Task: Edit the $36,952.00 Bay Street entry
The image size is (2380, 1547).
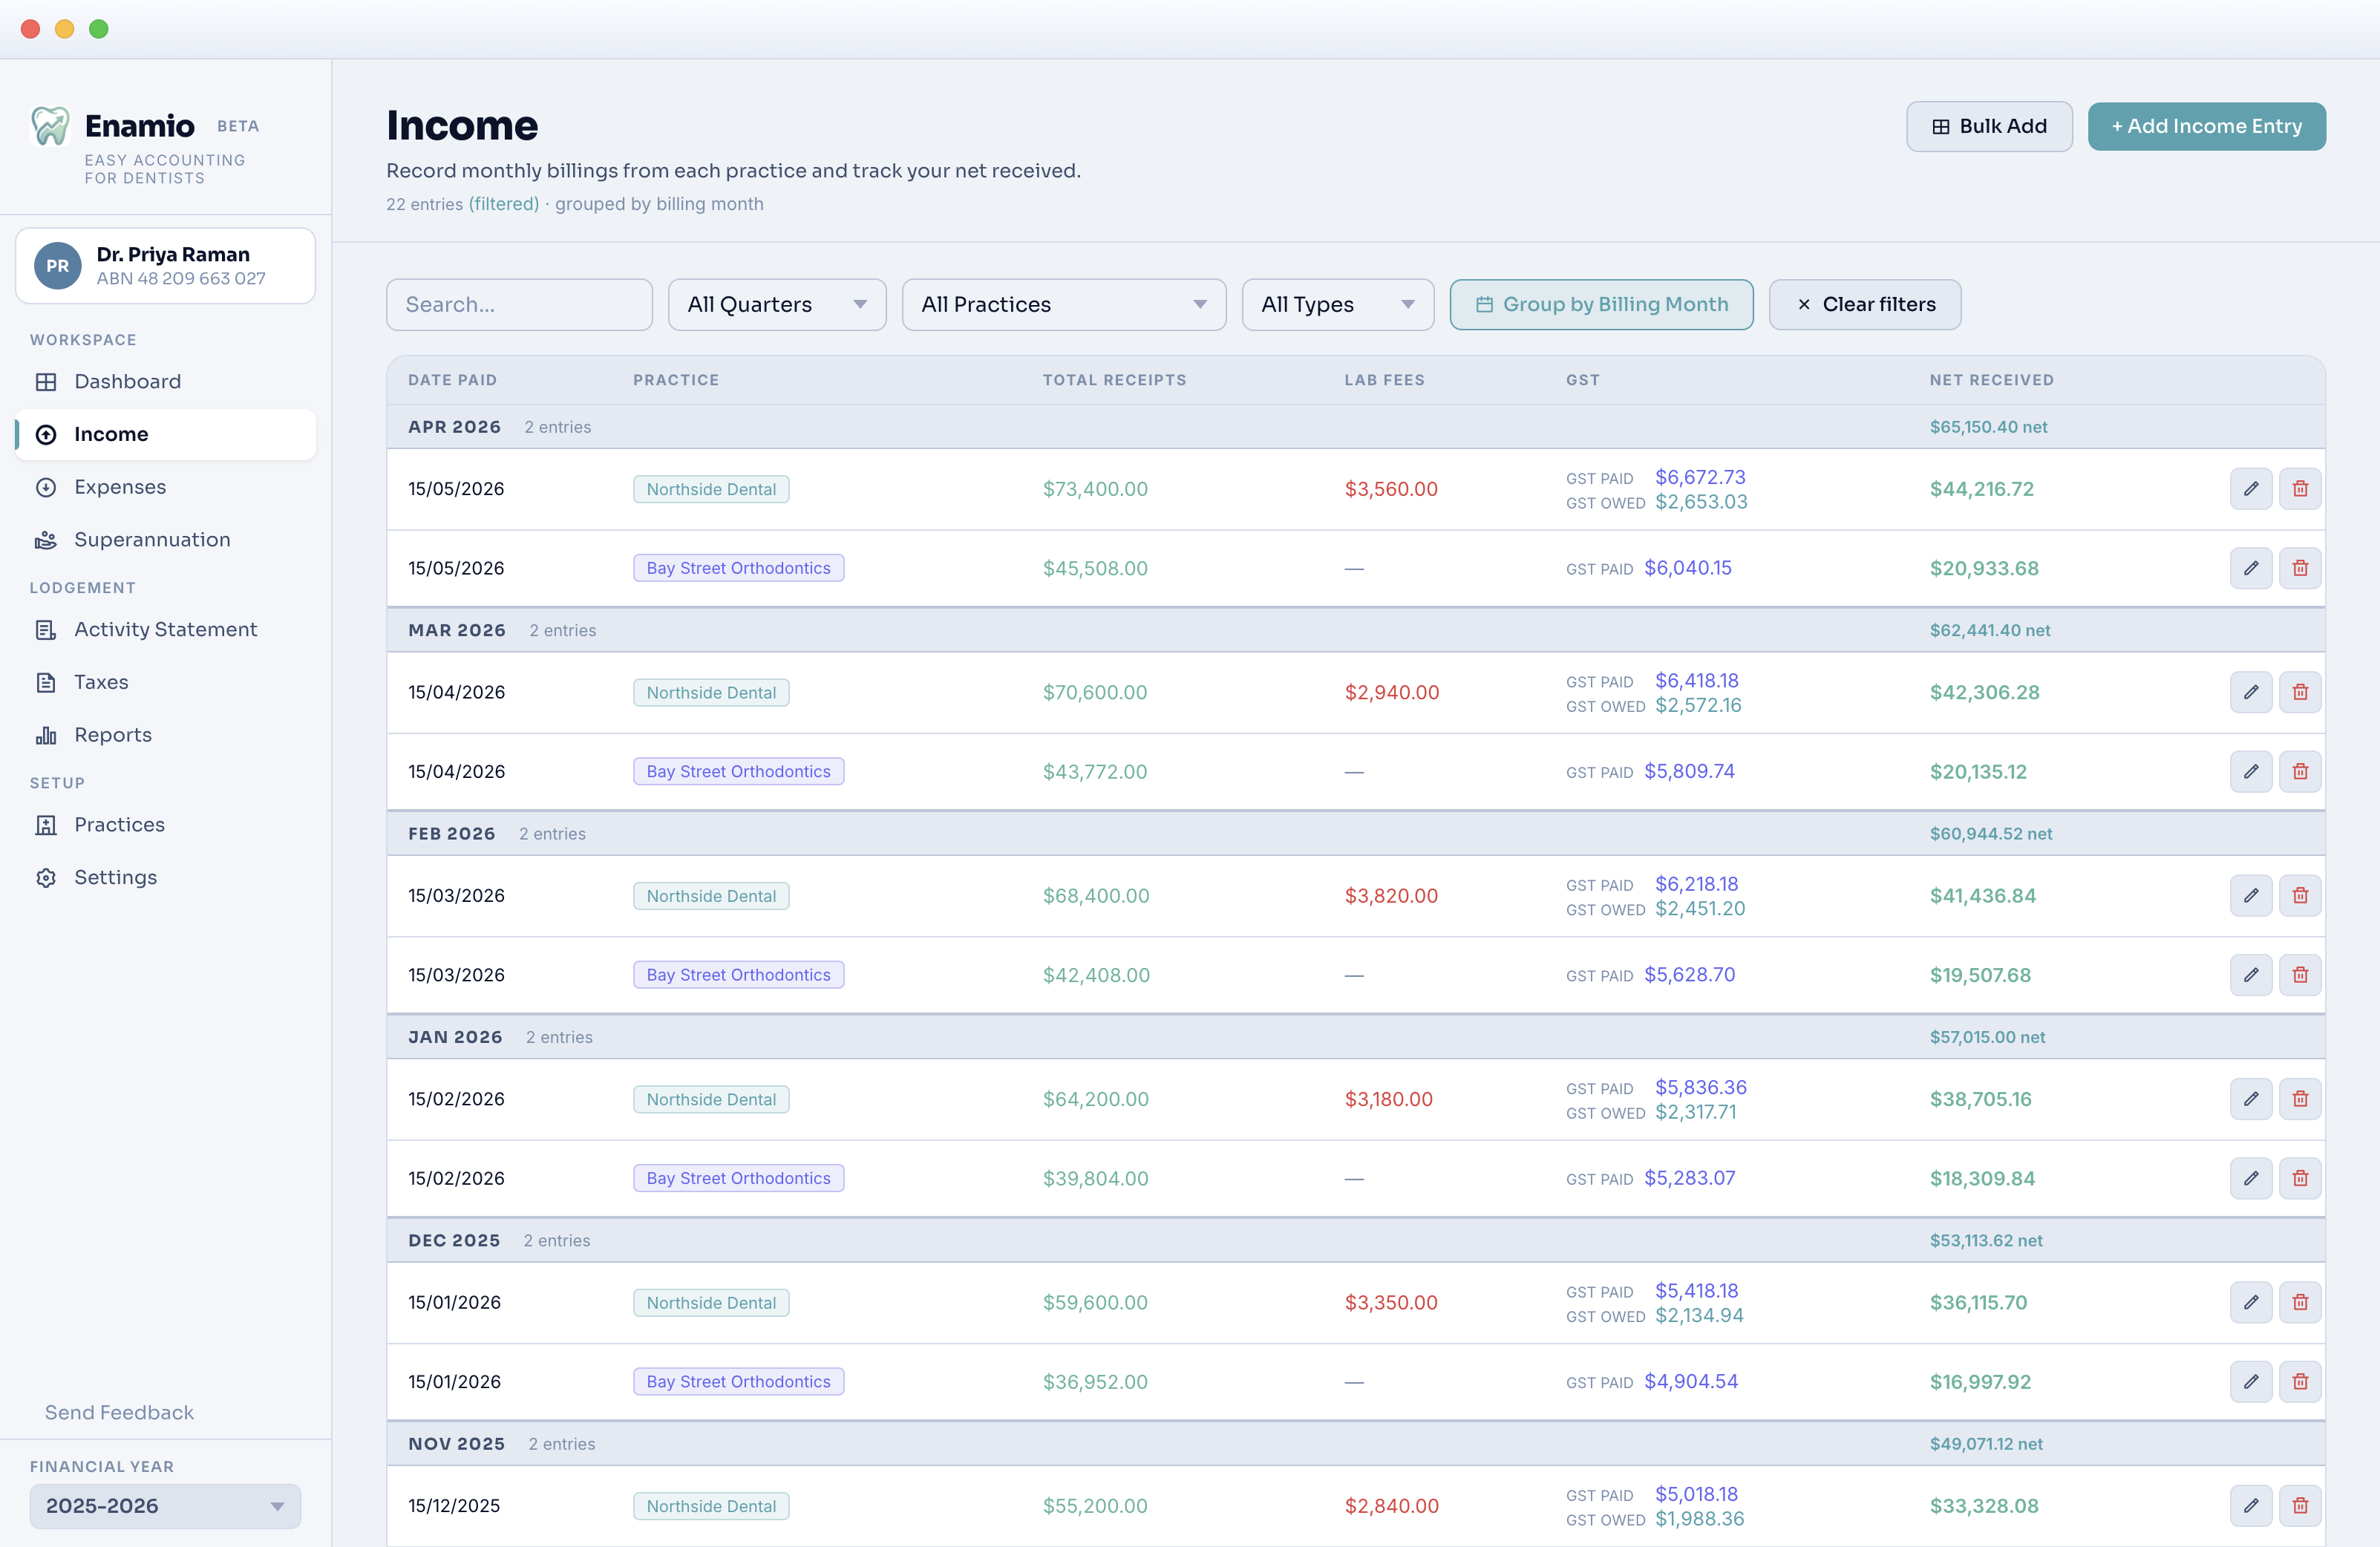Action: pyautogui.click(x=2250, y=1381)
